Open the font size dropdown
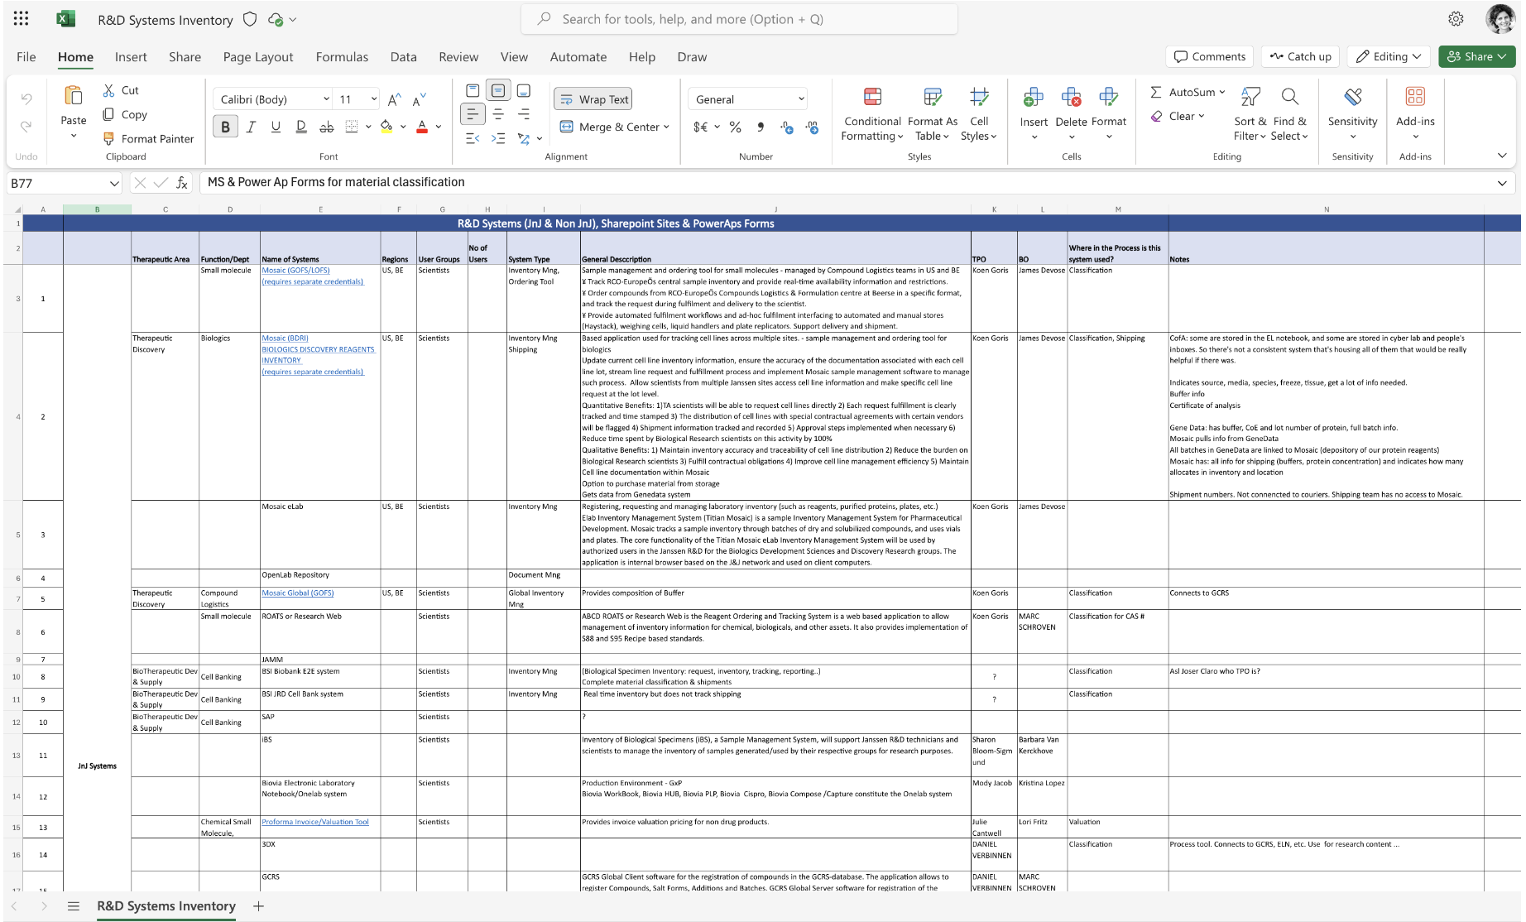The width and height of the screenshot is (1526, 922). click(374, 99)
